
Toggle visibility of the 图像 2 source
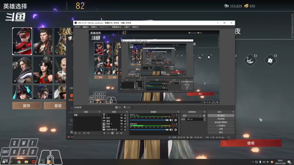pos(122,124)
